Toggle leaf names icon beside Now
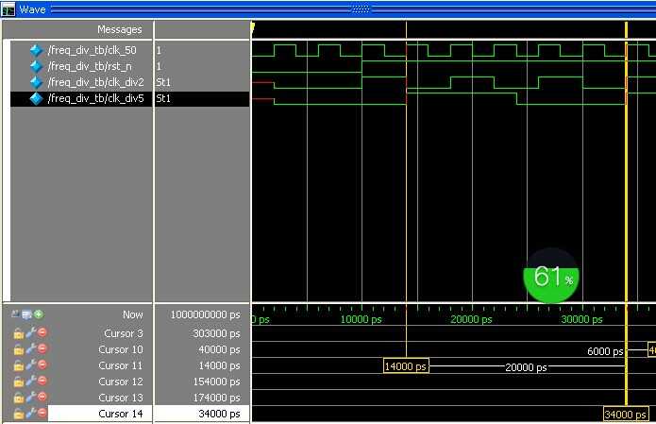 click(x=15, y=314)
